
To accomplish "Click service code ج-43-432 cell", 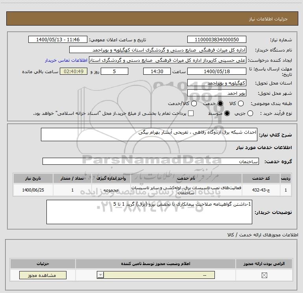I will pos(261,190).
